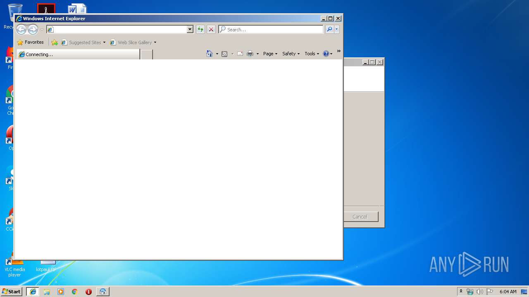Open the Suggested Sites link
Viewport: 529px width, 297px height.
pyautogui.click(x=81, y=42)
